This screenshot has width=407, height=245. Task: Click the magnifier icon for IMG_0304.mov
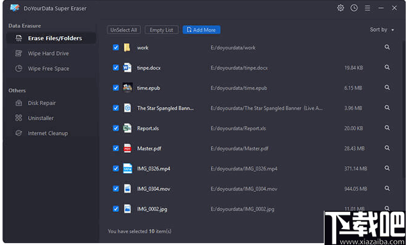tap(387, 188)
